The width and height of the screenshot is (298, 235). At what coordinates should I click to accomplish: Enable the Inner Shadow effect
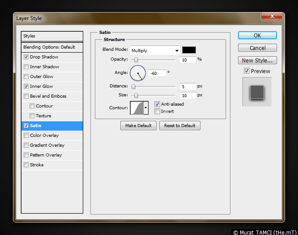coord(26,67)
